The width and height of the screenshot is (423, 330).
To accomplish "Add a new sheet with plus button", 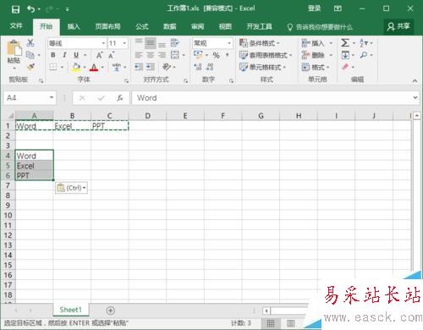I will click(x=111, y=311).
